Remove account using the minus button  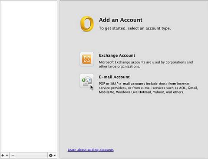point(13,156)
